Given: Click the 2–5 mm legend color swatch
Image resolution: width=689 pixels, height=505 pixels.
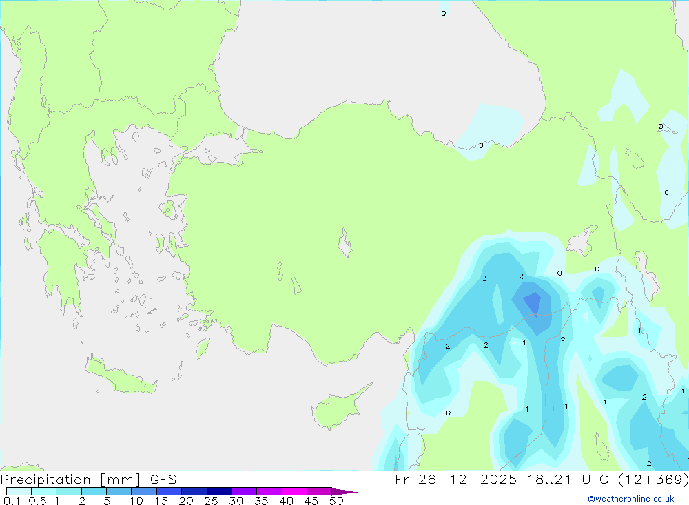Looking at the screenshot, I should tap(94, 491).
